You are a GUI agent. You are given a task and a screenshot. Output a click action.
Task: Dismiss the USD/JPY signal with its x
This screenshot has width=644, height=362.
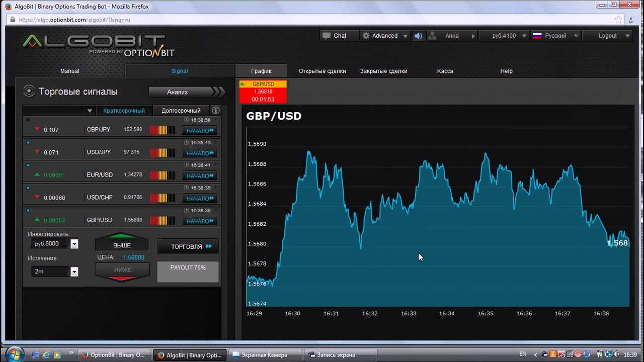[x=217, y=142]
